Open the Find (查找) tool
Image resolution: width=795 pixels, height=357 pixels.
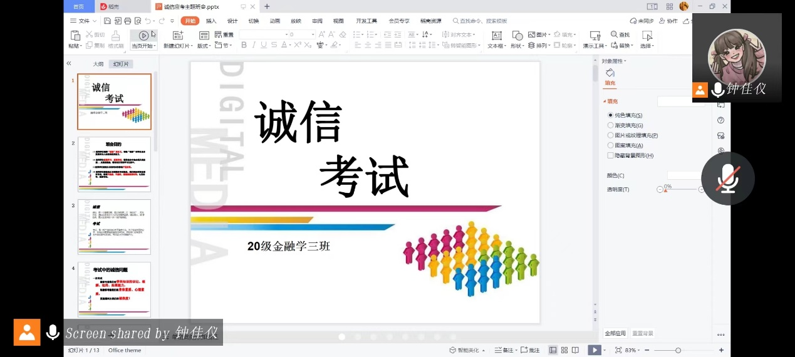(x=620, y=35)
